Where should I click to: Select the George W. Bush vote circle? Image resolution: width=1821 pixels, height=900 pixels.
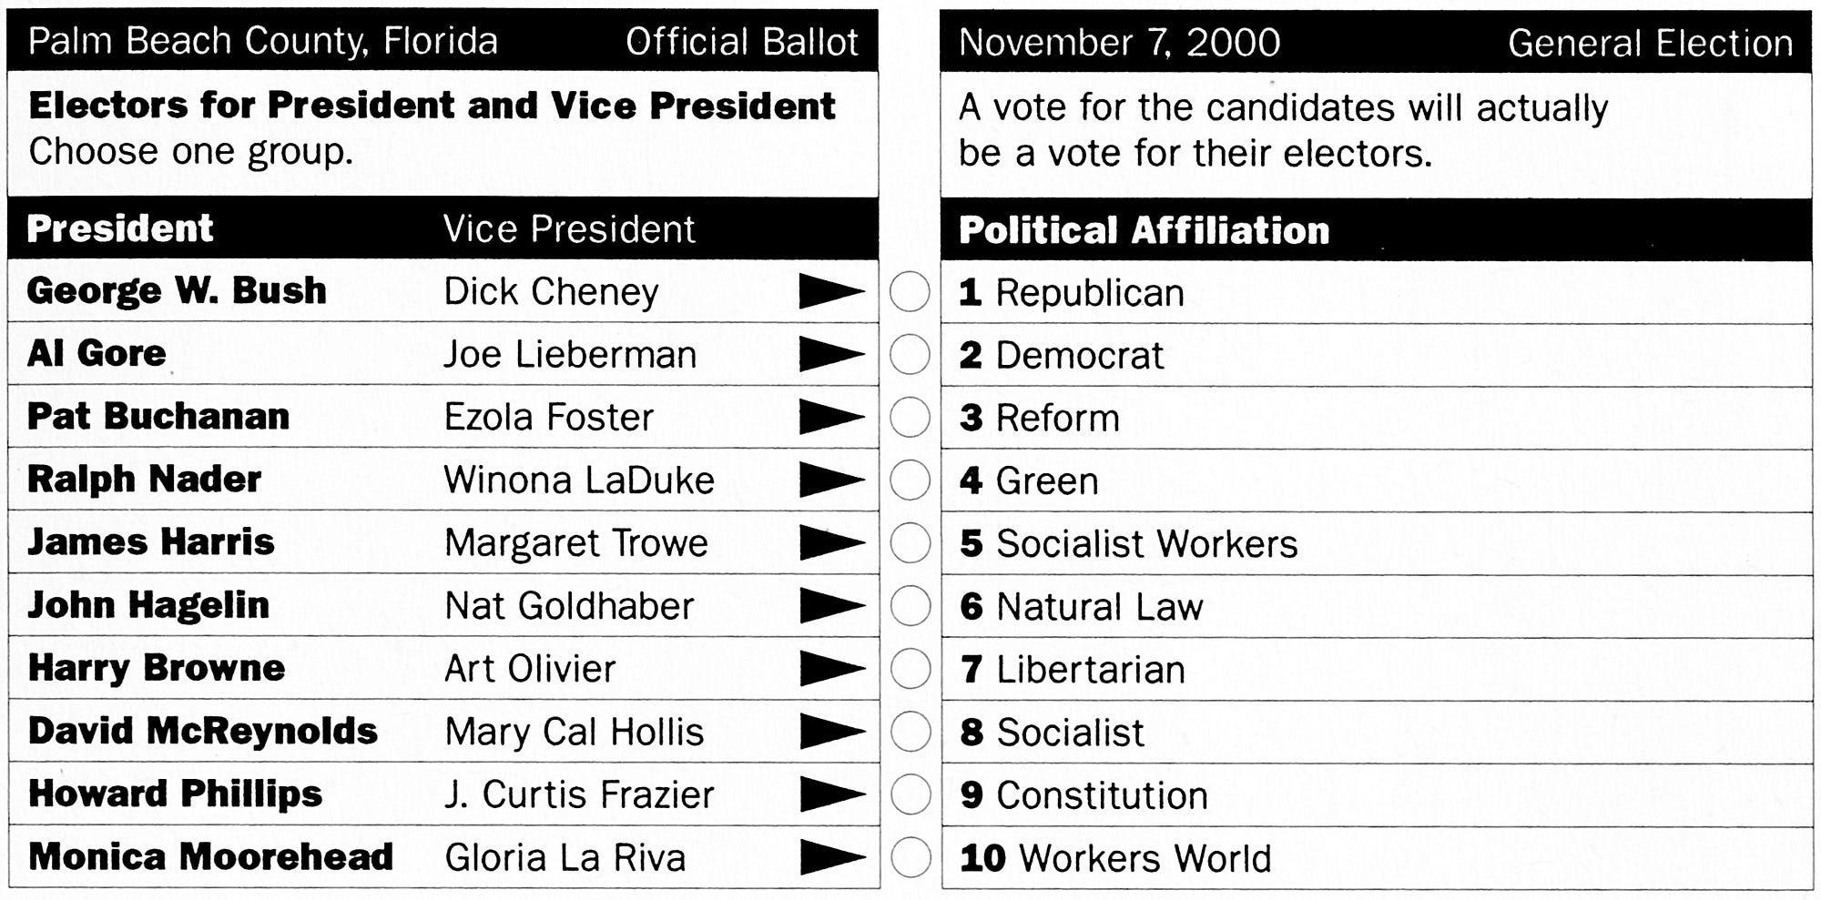pos(910,292)
